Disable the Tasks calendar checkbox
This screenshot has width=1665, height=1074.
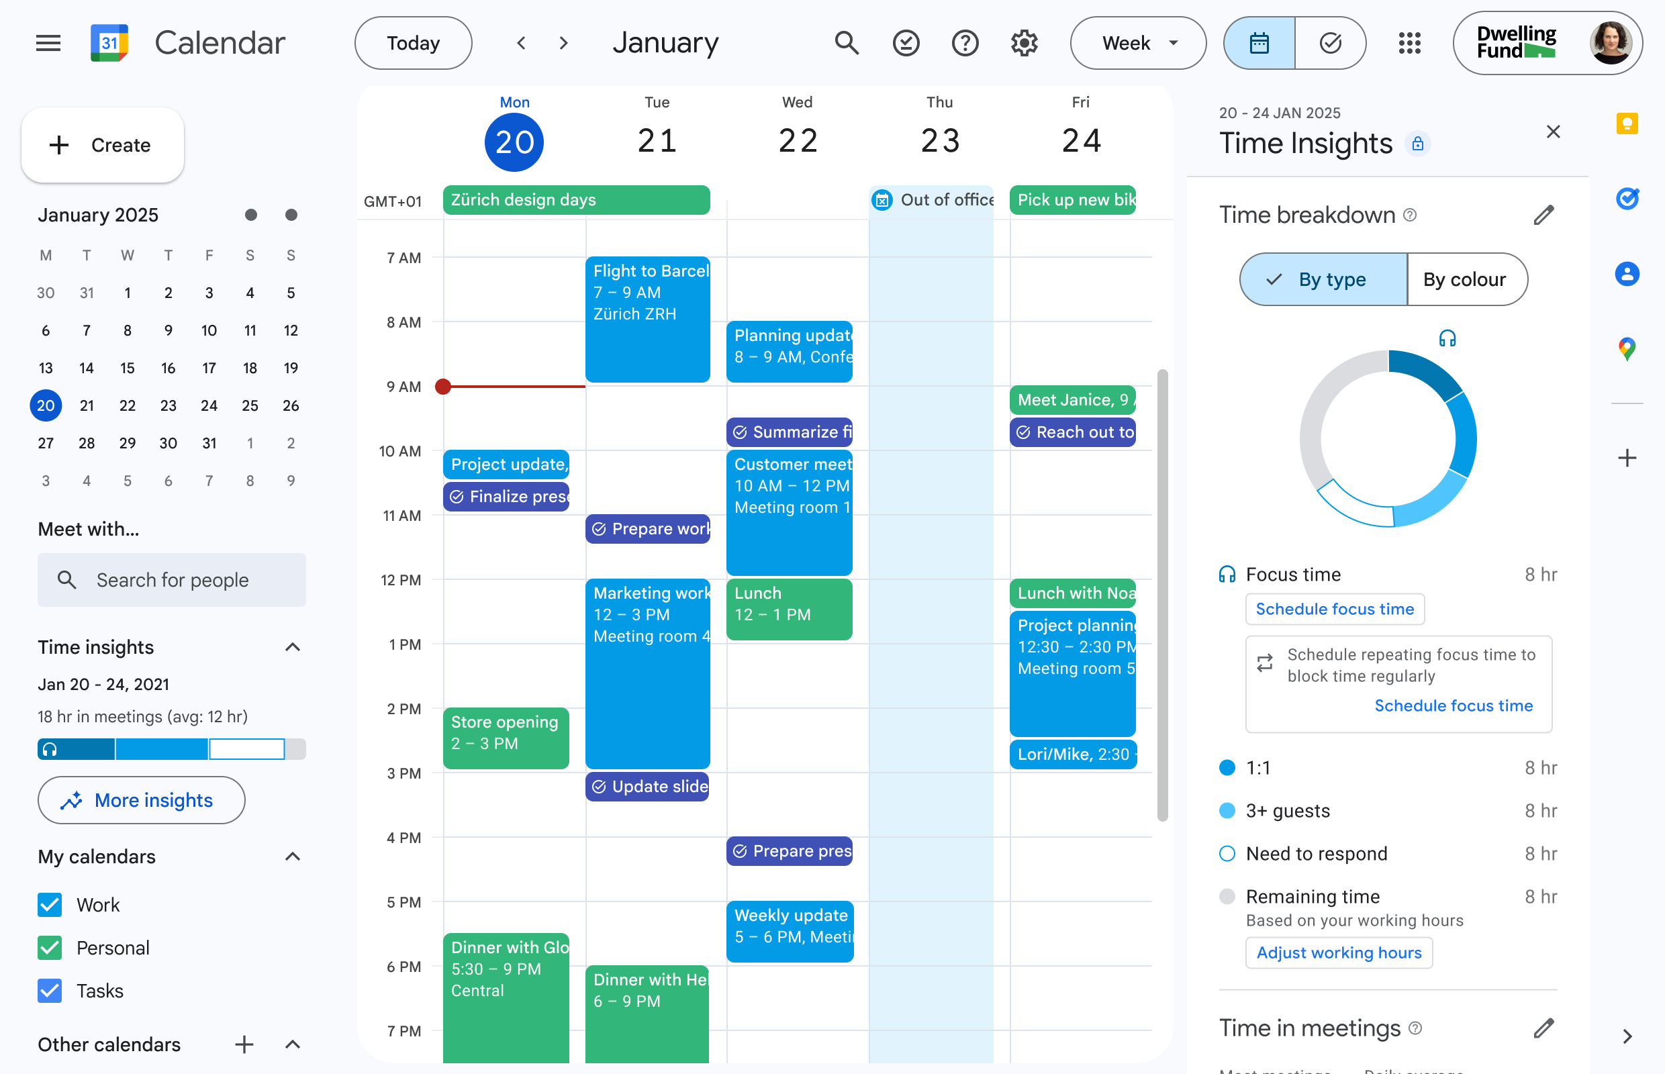[49, 990]
